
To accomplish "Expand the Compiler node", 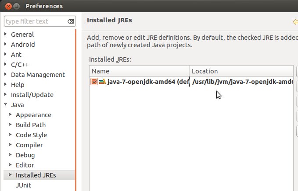I will click(x=10, y=144).
